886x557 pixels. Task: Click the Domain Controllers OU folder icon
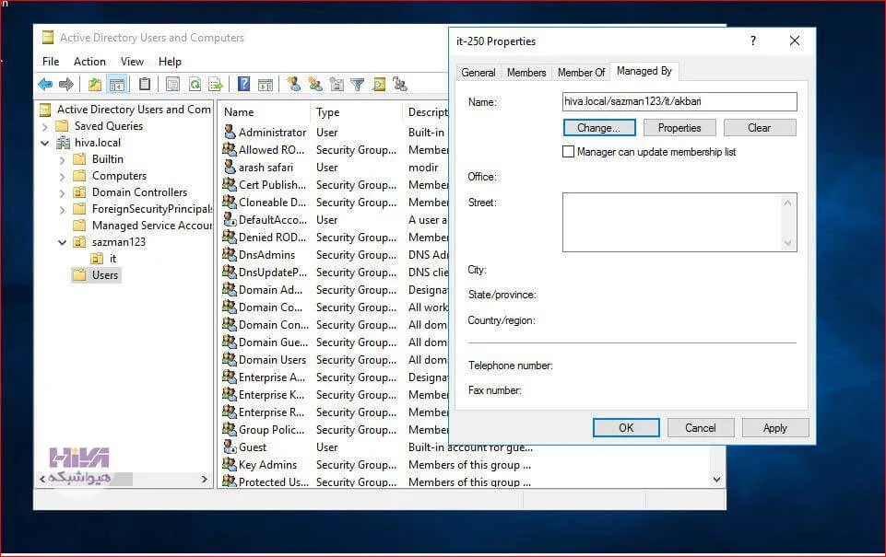79,192
